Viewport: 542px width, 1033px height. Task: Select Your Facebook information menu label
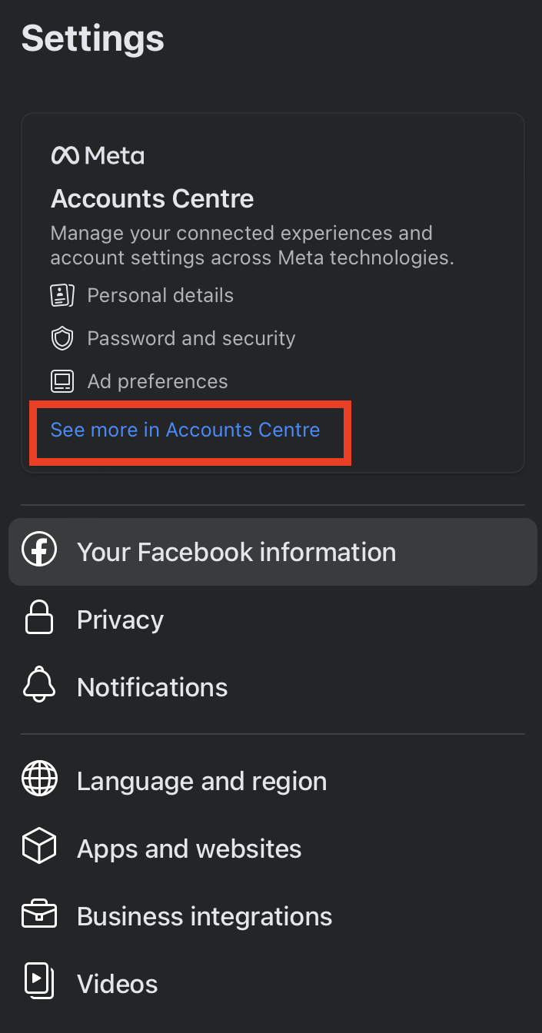tap(236, 552)
